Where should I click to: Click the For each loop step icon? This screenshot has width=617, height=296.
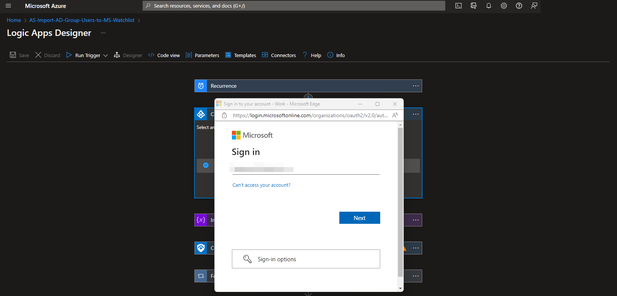click(x=201, y=276)
